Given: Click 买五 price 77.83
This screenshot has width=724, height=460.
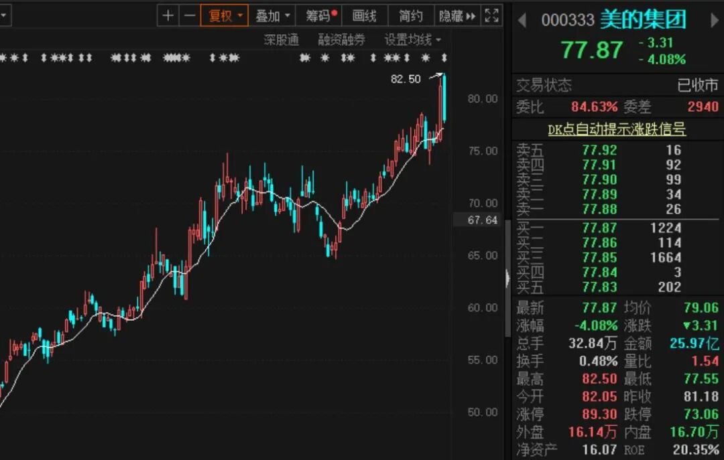Looking at the screenshot, I should point(599,287).
